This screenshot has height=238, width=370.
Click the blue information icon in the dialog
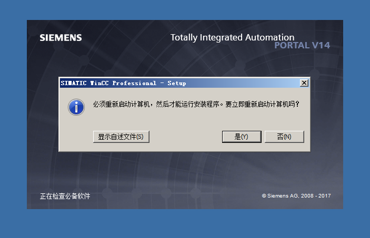click(x=77, y=107)
